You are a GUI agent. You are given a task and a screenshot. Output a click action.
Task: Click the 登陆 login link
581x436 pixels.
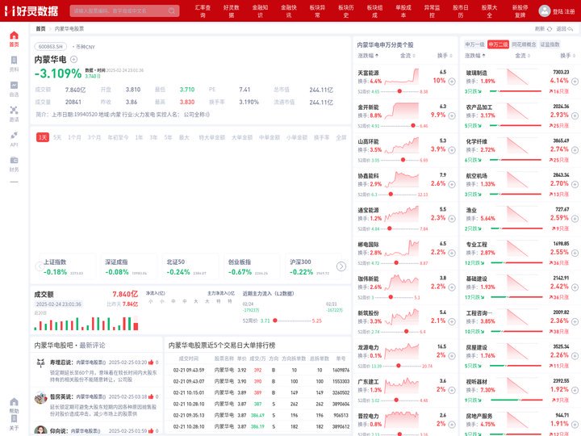click(x=558, y=11)
